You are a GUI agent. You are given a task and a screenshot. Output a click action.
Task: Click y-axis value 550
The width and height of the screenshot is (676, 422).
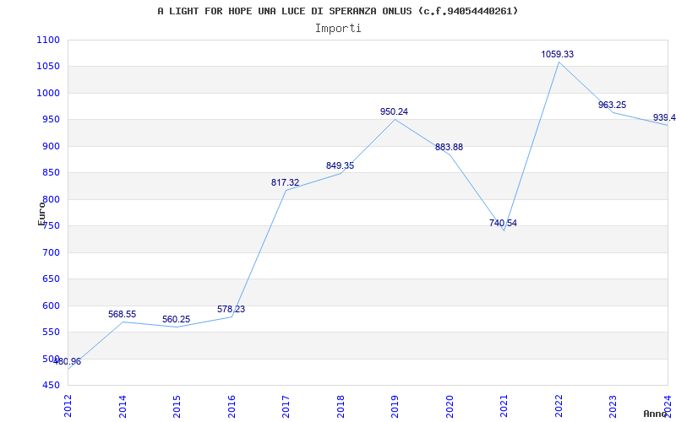pos(51,333)
